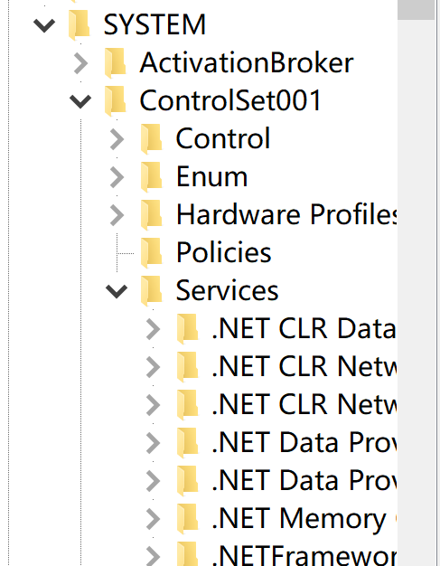Select the Hardware Profiles key label
This screenshot has height=566, width=440.
(x=286, y=214)
